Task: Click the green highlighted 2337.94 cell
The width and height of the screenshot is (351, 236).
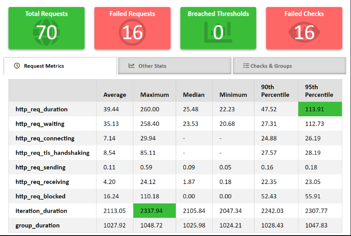Action: [154, 211]
